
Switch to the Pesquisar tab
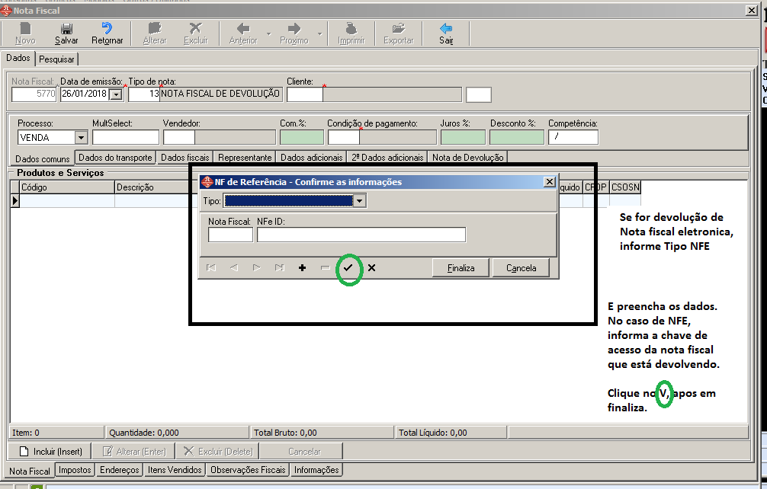[56, 59]
